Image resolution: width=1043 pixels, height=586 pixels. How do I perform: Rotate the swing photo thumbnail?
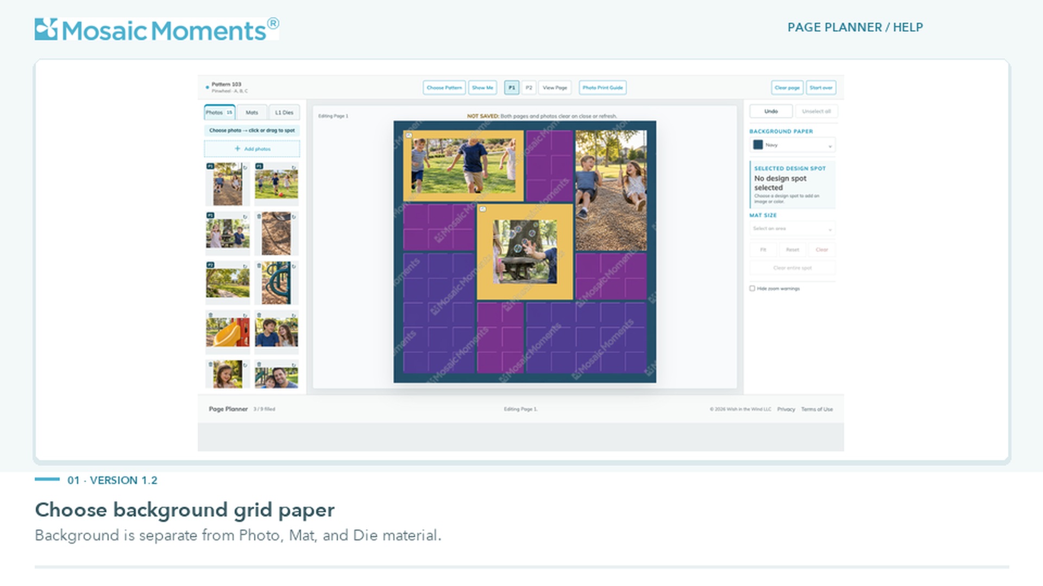point(245,167)
